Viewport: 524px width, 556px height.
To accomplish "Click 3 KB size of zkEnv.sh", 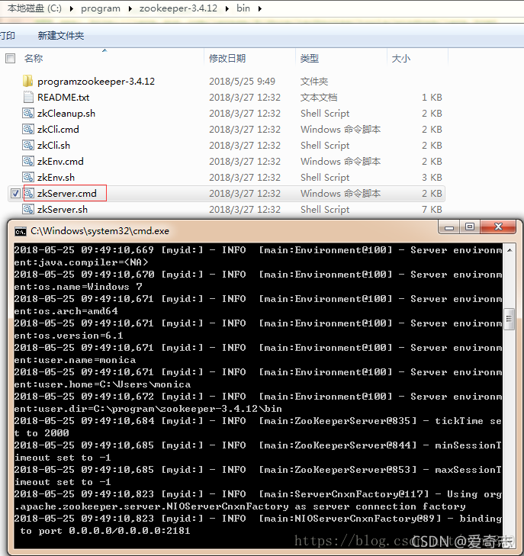I will click(x=432, y=177).
